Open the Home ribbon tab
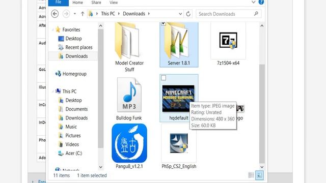Viewport: 326px width, 183px height. pos(78,3)
